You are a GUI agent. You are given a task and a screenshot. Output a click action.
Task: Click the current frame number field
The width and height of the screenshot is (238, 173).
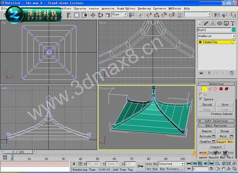[x=200, y=169]
